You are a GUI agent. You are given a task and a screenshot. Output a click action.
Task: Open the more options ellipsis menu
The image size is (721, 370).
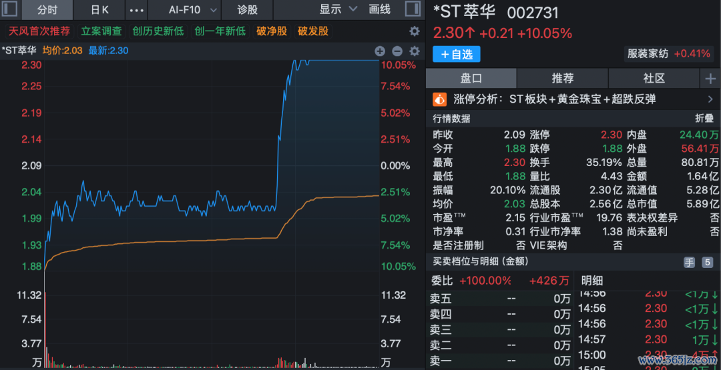[x=137, y=10]
